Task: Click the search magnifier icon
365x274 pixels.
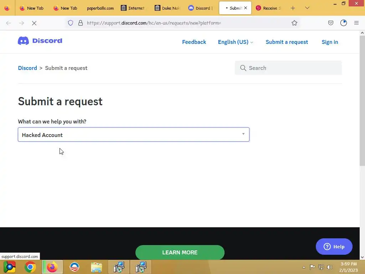Action: (243, 68)
